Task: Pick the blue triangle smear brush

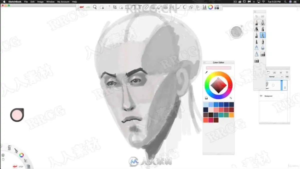Action: (x=256, y=48)
